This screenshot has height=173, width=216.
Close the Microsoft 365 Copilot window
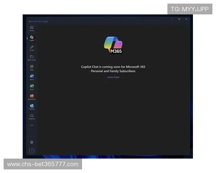[x=186, y=19]
